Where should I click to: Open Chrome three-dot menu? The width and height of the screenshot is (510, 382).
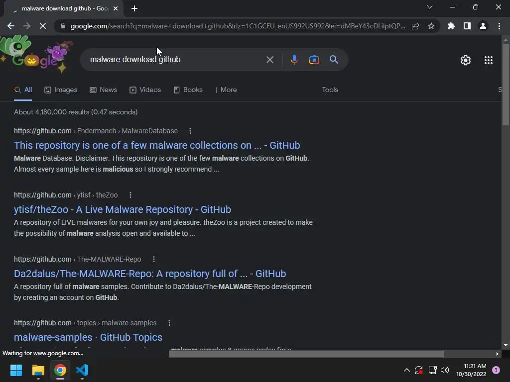click(499, 26)
